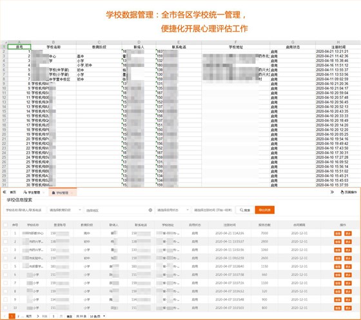Screen dimensions: 361x320
Task: Open registration date range picker
Action: (213, 210)
